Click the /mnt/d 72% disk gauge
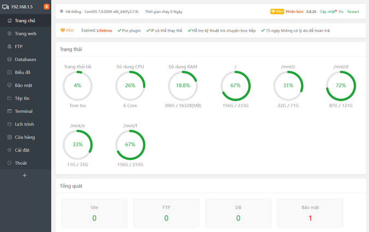This screenshot has width=369, height=232. pos(341,86)
